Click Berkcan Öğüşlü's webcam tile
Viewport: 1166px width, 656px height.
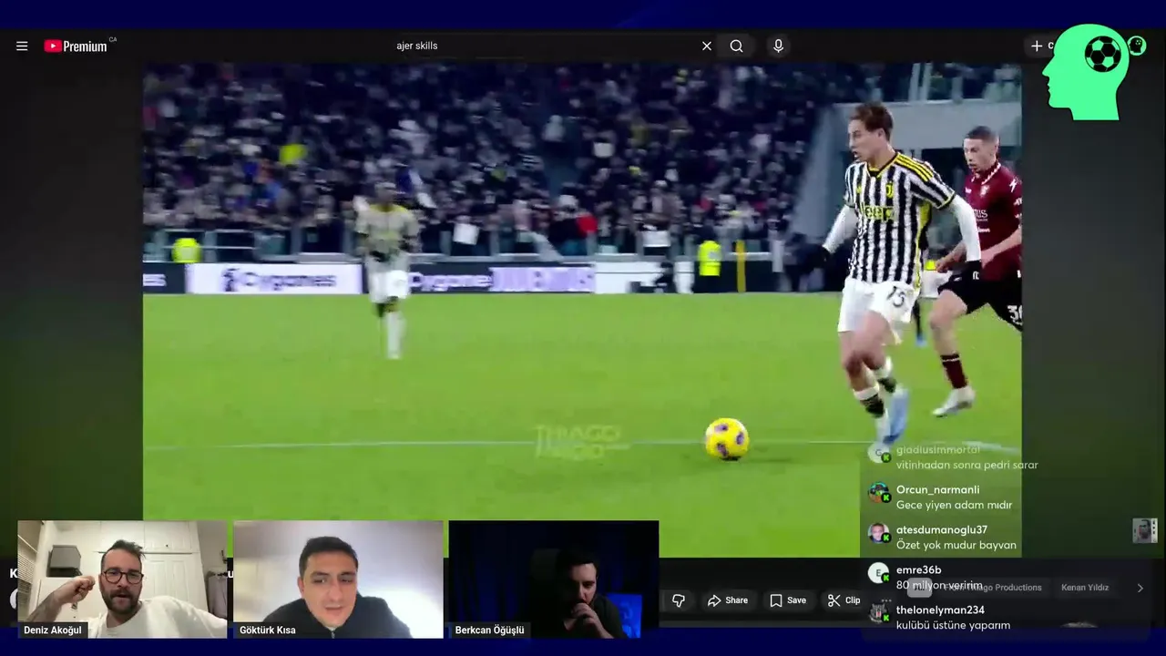point(554,579)
